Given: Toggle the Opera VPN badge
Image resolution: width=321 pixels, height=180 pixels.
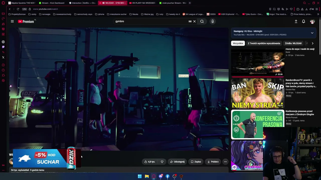Looking at the screenshot, I should pyautogui.click(x=24, y=9).
